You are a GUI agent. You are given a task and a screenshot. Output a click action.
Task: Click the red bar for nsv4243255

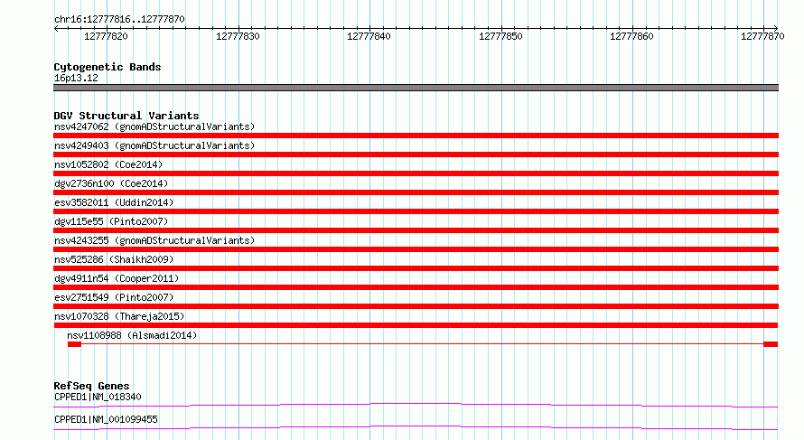coord(416,249)
